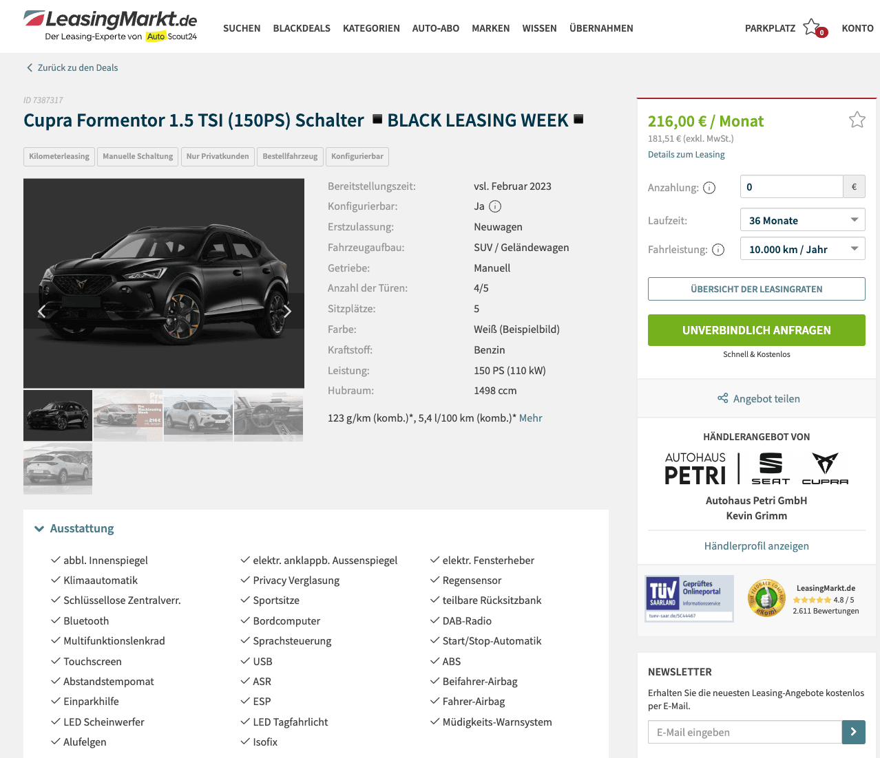Click the eKomi feedback badge
880x758 pixels.
(766, 598)
